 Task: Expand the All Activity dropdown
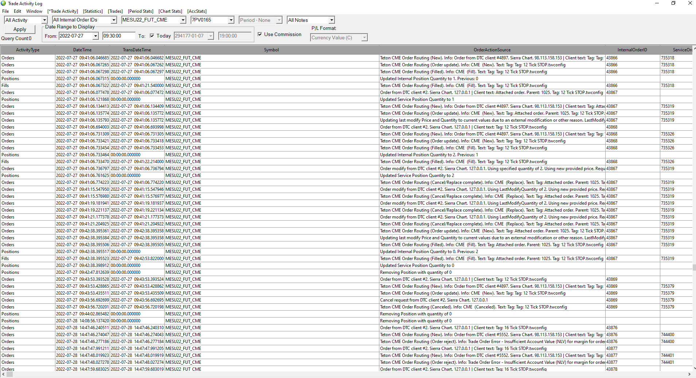pos(44,20)
